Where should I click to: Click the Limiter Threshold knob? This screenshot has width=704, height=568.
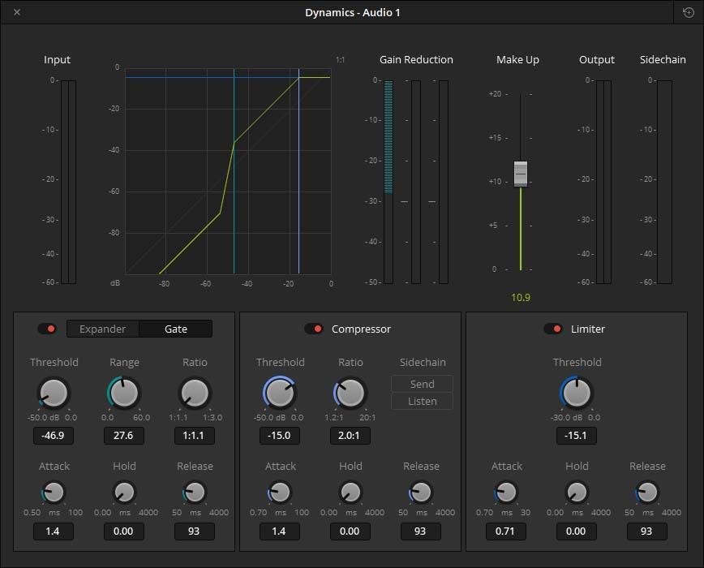pyautogui.click(x=577, y=394)
